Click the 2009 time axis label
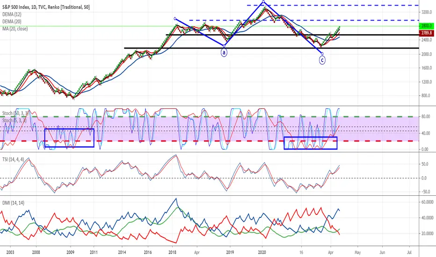This screenshot has width=436, height=257. point(70,252)
